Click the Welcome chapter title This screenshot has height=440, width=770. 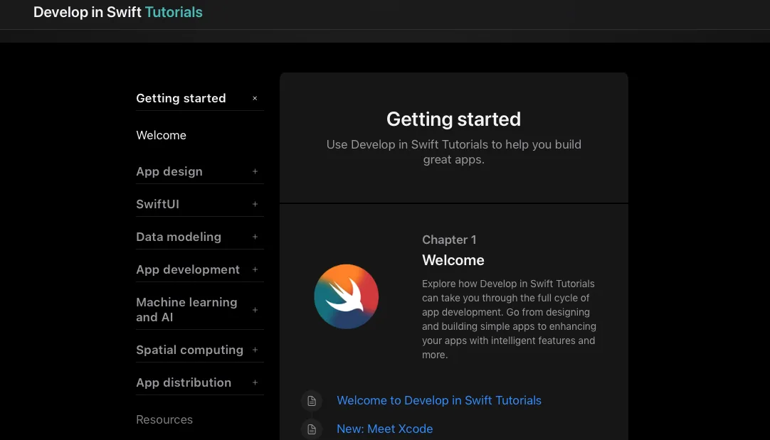(453, 260)
